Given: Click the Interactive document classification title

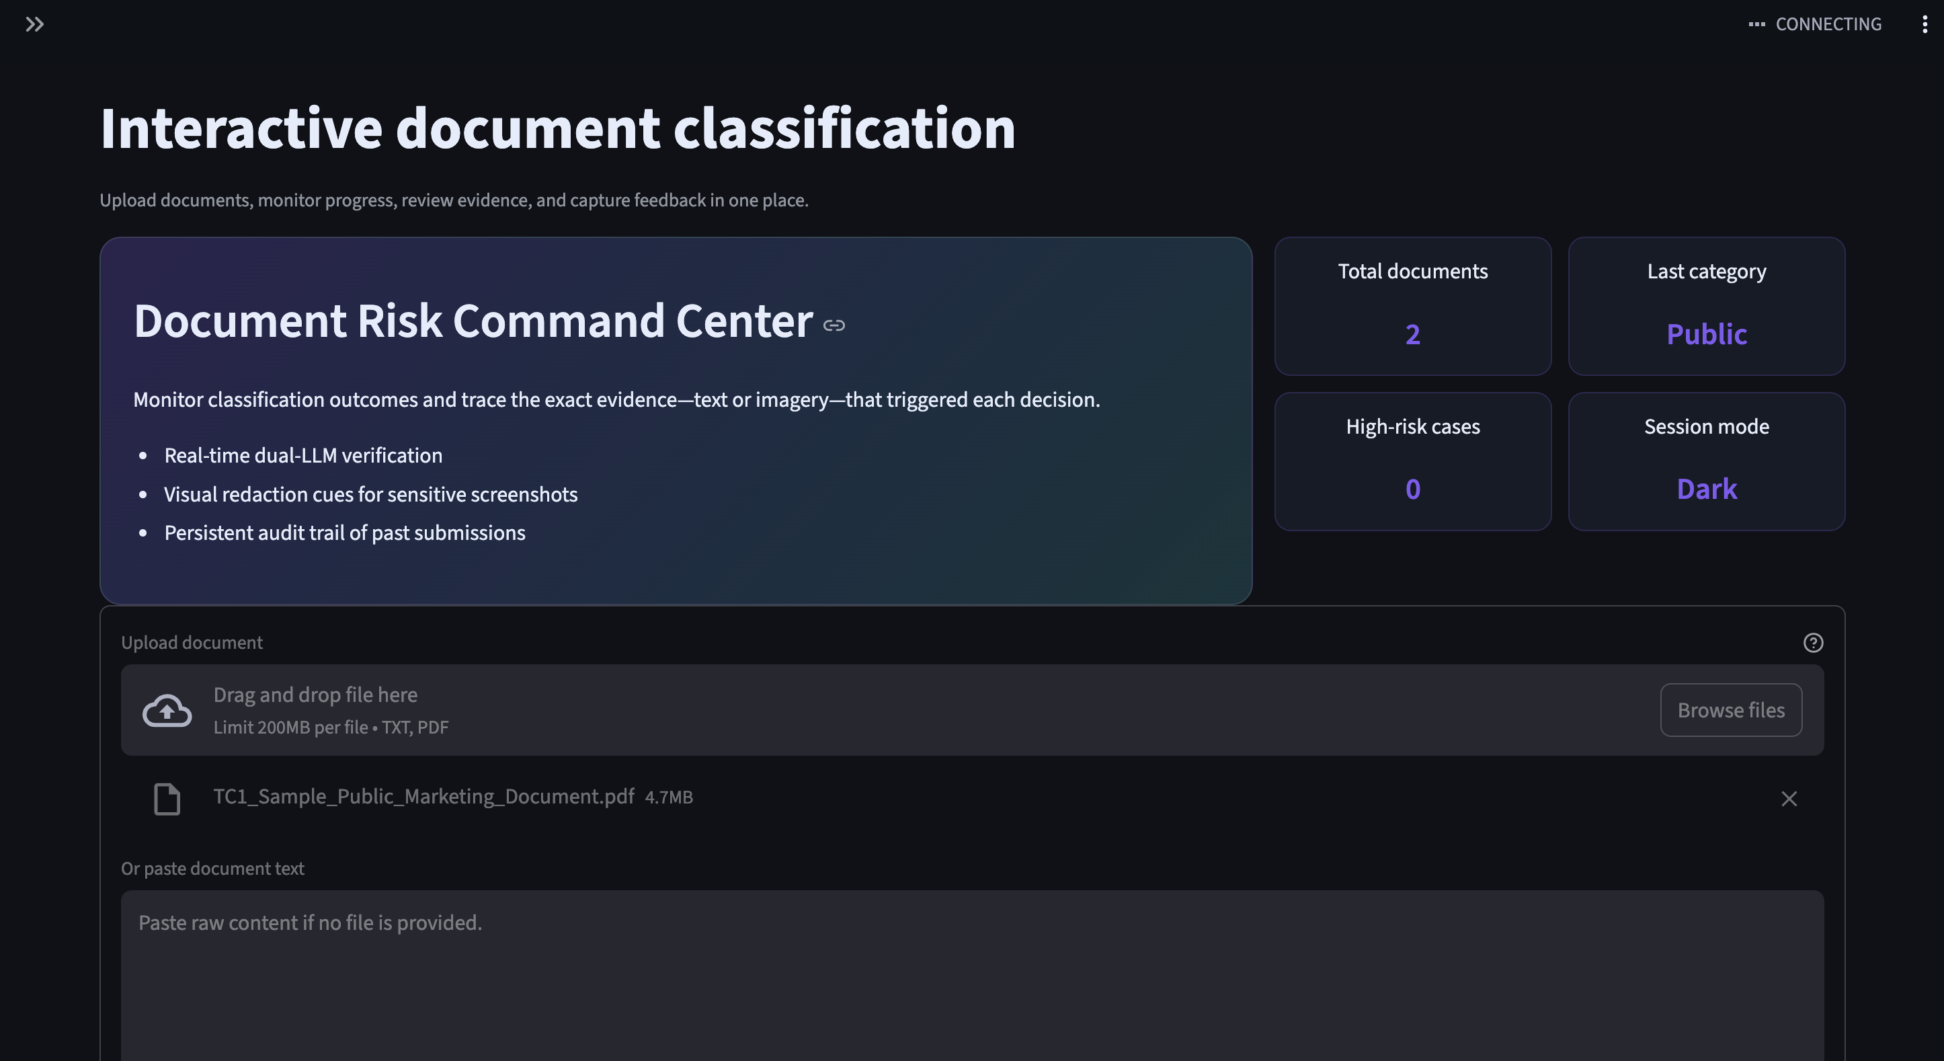Looking at the screenshot, I should click(557, 128).
